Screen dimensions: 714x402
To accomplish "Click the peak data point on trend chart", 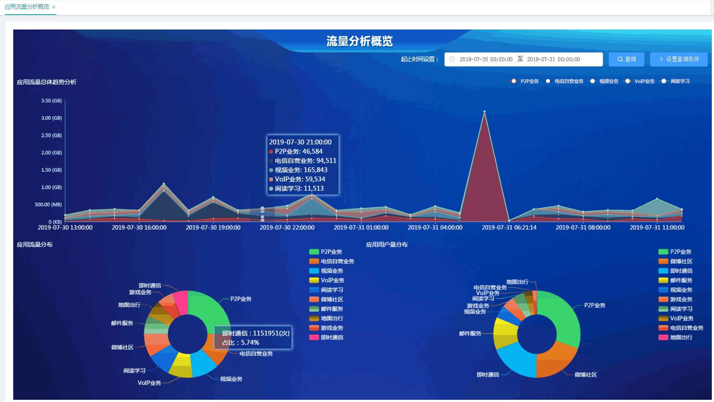I will pyautogui.click(x=485, y=112).
